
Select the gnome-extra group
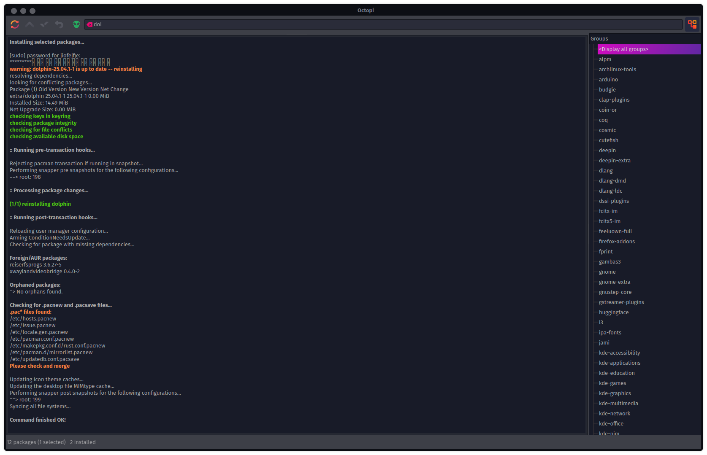[x=649, y=282]
